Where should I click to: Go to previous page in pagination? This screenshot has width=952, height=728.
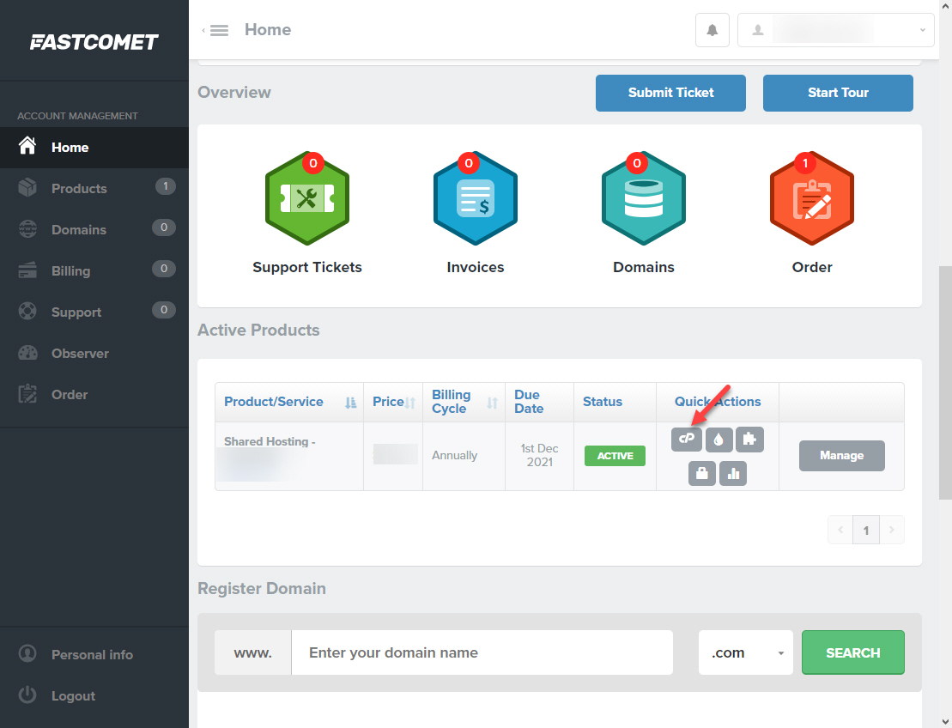pyautogui.click(x=840, y=530)
